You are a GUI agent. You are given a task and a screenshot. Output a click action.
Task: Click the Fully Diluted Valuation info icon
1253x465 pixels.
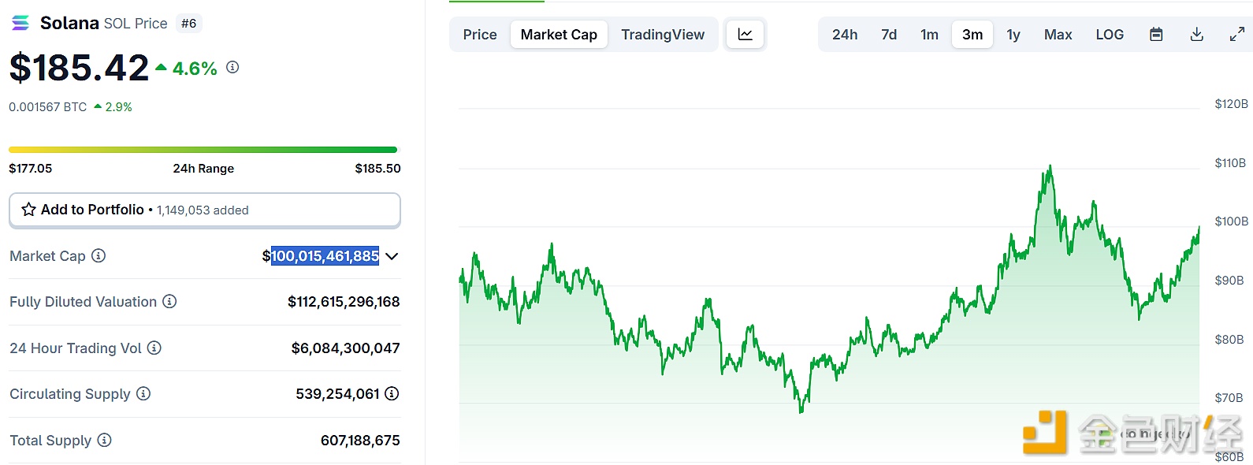(169, 301)
